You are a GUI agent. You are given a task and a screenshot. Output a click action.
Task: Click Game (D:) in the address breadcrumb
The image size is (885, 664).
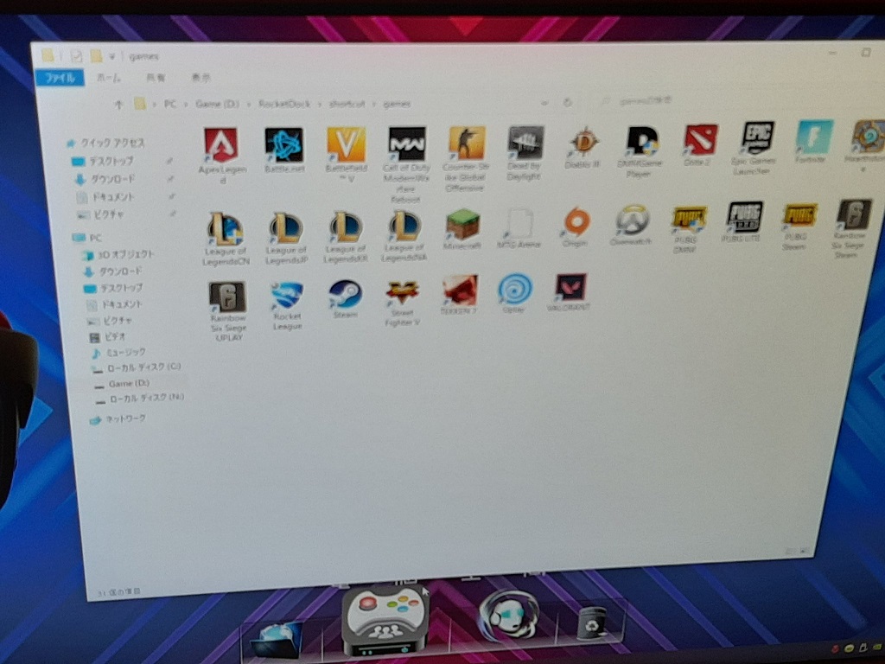[x=217, y=104]
